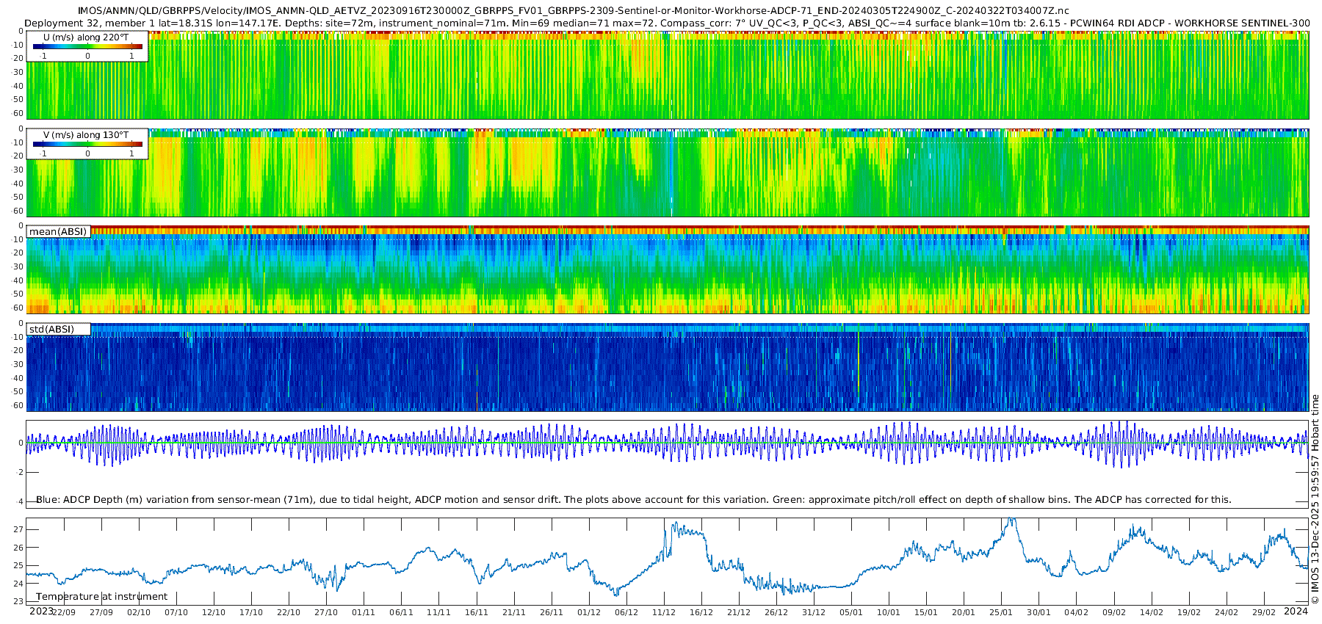Click the 01/11 date tick label
The height and width of the screenshot is (624, 1322).
[364, 612]
